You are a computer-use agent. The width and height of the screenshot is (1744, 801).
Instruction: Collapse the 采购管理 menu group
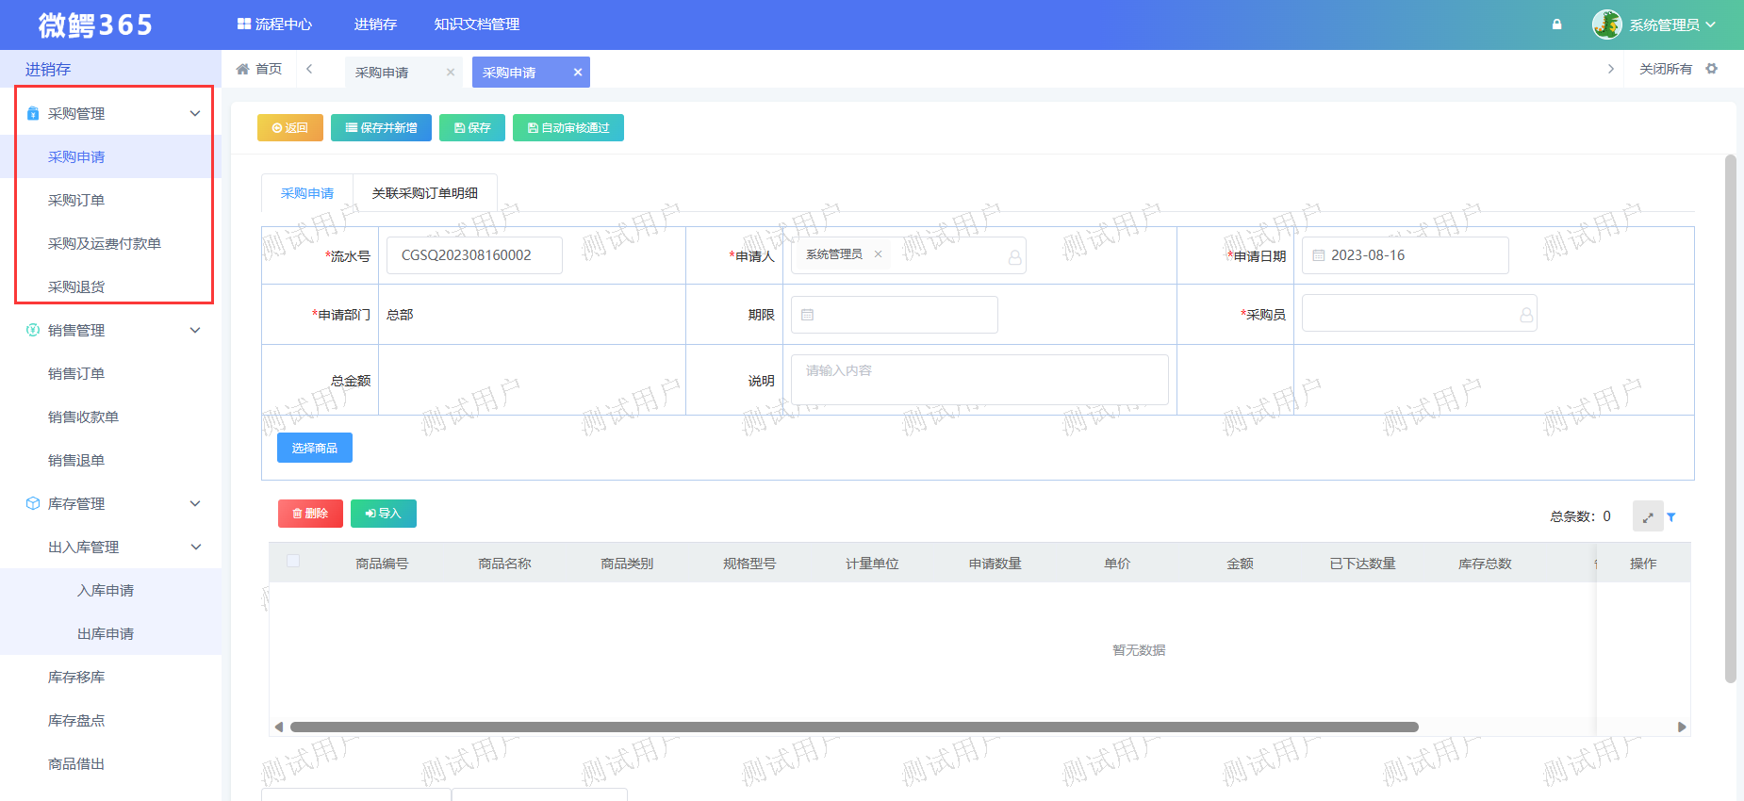195,114
